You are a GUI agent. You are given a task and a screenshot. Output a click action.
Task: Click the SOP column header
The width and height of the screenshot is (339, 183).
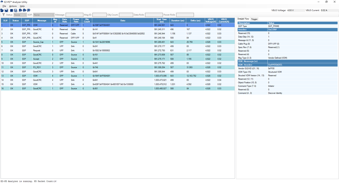pos(27,21)
